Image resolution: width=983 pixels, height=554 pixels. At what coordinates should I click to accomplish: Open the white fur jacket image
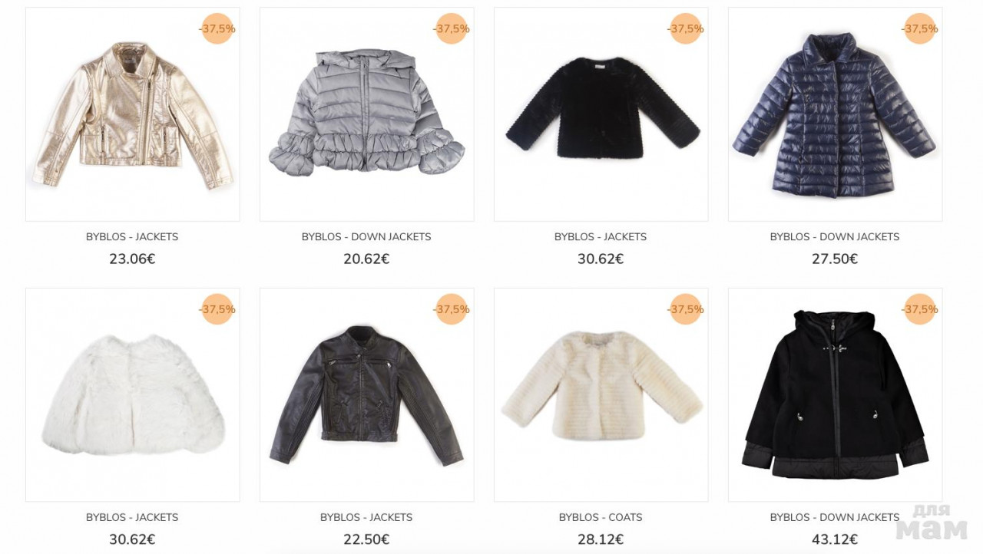(x=132, y=395)
